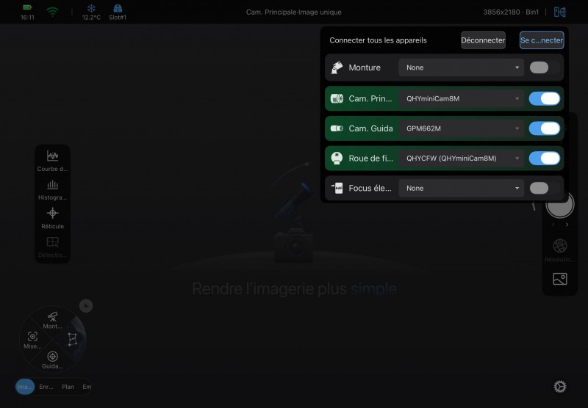Click the battery status icon
Image resolution: width=588 pixels, height=408 pixels.
pos(27,7)
